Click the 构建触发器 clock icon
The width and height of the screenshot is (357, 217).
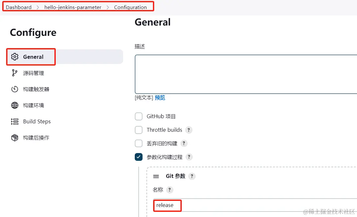[15, 89]
